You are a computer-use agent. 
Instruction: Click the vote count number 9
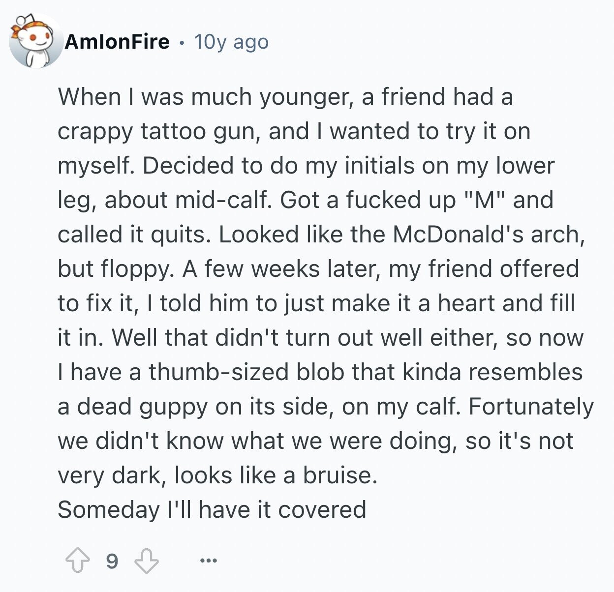[x=112, y=561]
